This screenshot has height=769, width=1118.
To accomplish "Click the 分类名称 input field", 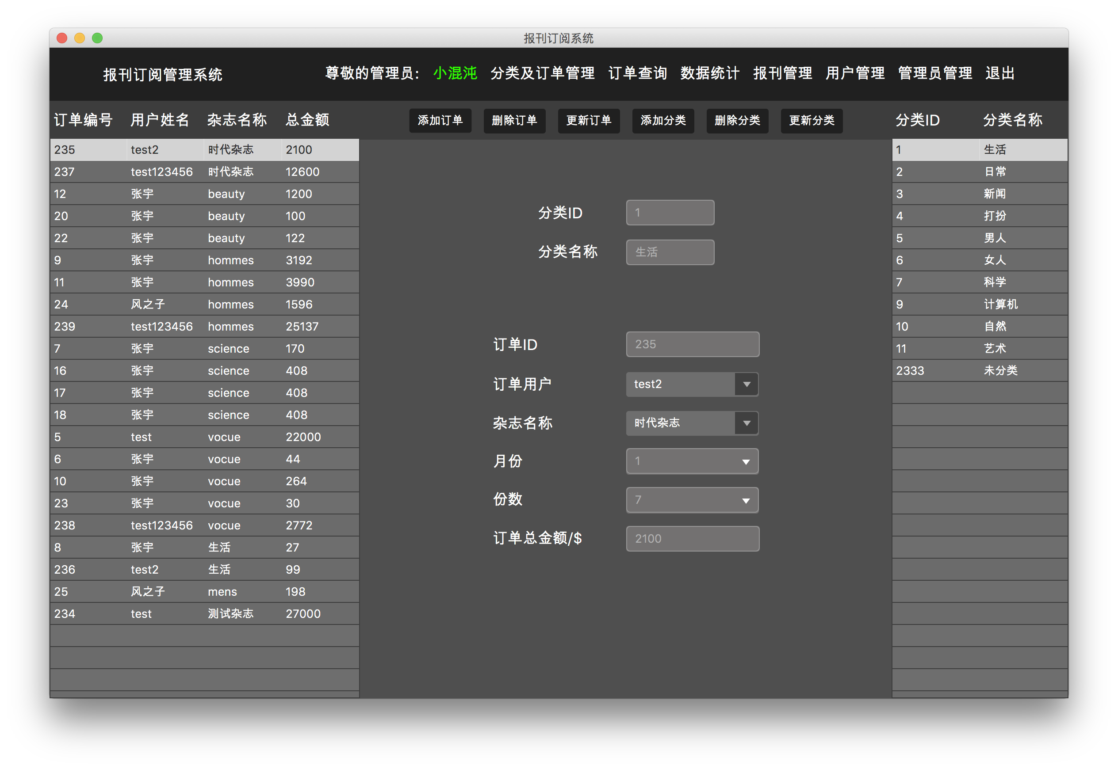I will coord(670,252).
